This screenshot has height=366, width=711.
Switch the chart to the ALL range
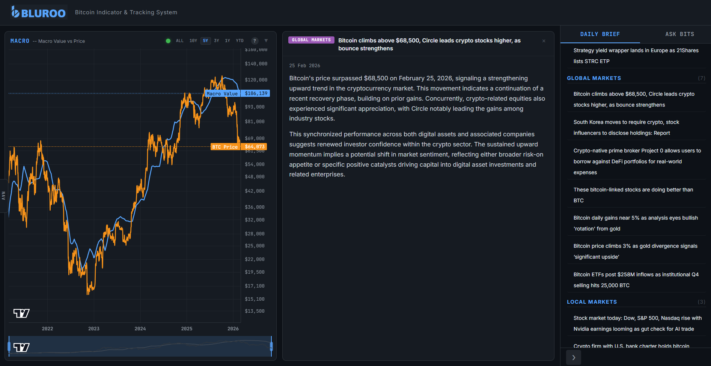coord(179,41)
